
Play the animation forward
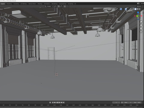point(59,103)
